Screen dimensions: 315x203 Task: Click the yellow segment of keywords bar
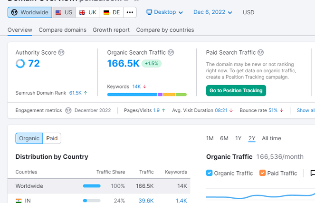click(x=169, y=95)
